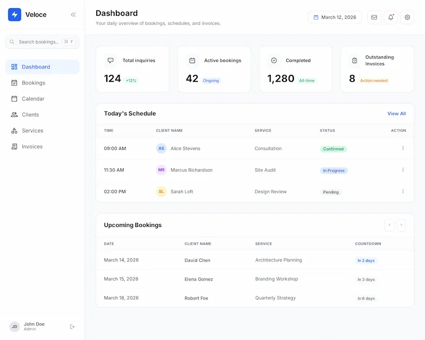Select Elena Gomez booking
The height and width of the screenshot is (340, 425).
click(x=199, y=279)
